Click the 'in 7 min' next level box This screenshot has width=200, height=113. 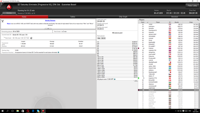click(27, 38)
